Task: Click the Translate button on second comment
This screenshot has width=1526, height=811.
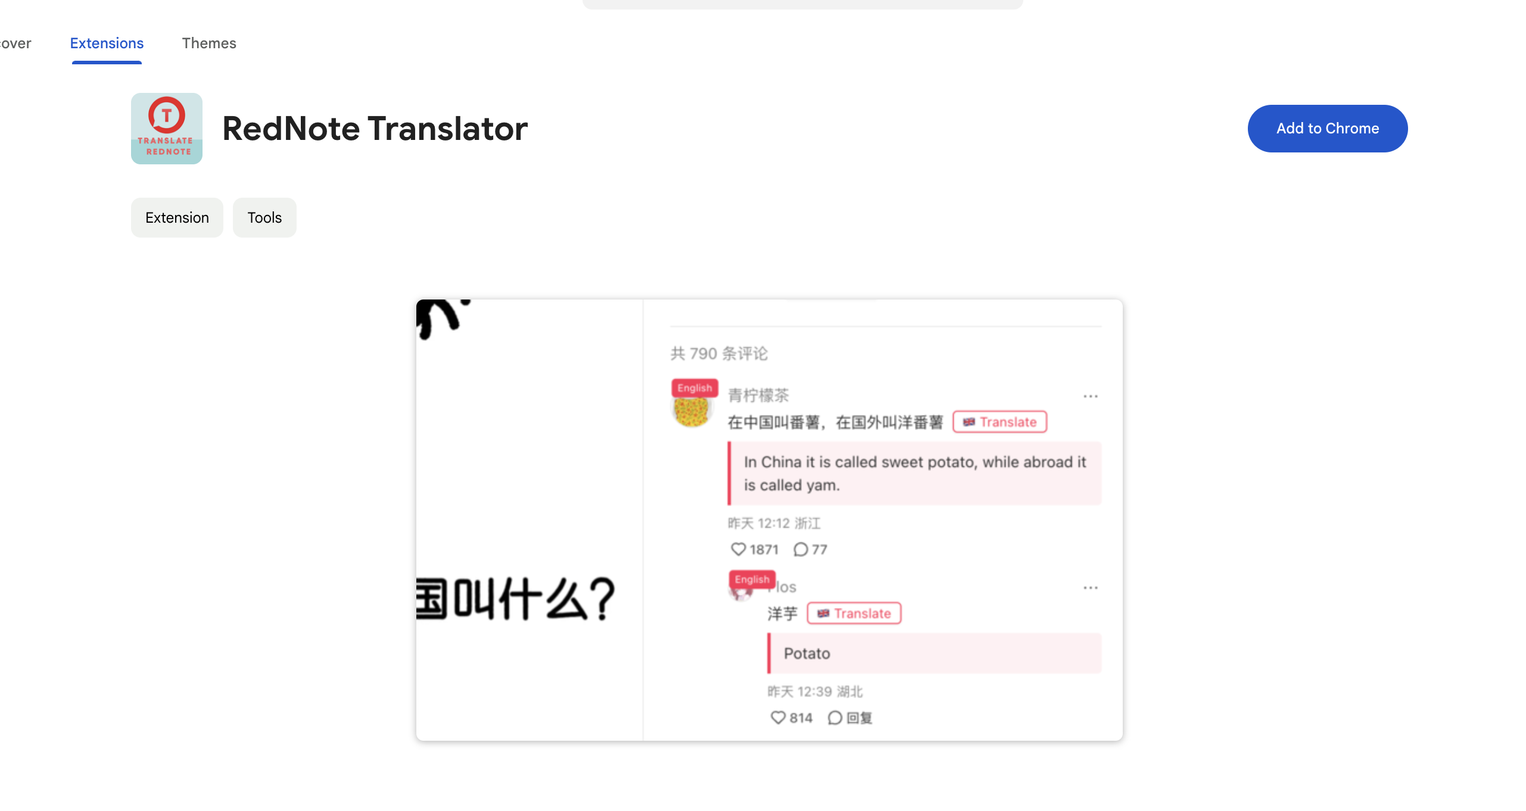Action: [854, 612]
